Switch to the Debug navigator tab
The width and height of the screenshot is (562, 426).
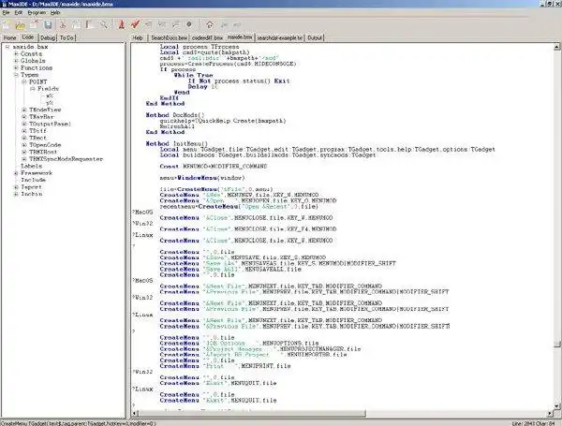48,37
